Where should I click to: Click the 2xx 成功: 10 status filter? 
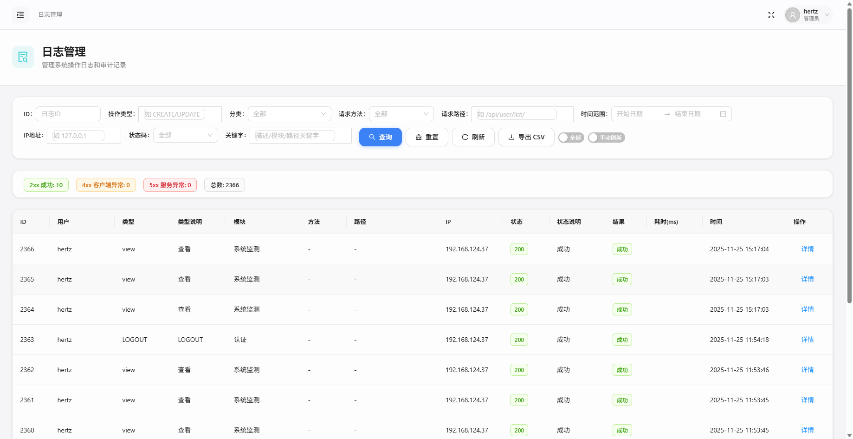[46, 184]
